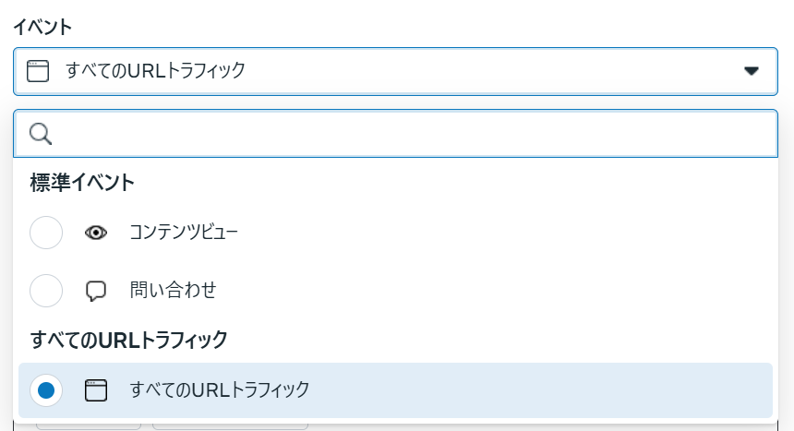Click the bold すべてのURLトラフィック section heading

[x=128, y=340]
